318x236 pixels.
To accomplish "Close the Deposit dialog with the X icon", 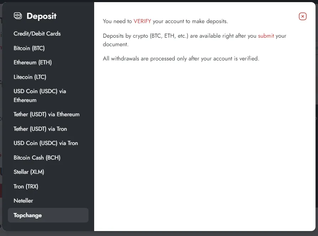I will pos(302,16).
